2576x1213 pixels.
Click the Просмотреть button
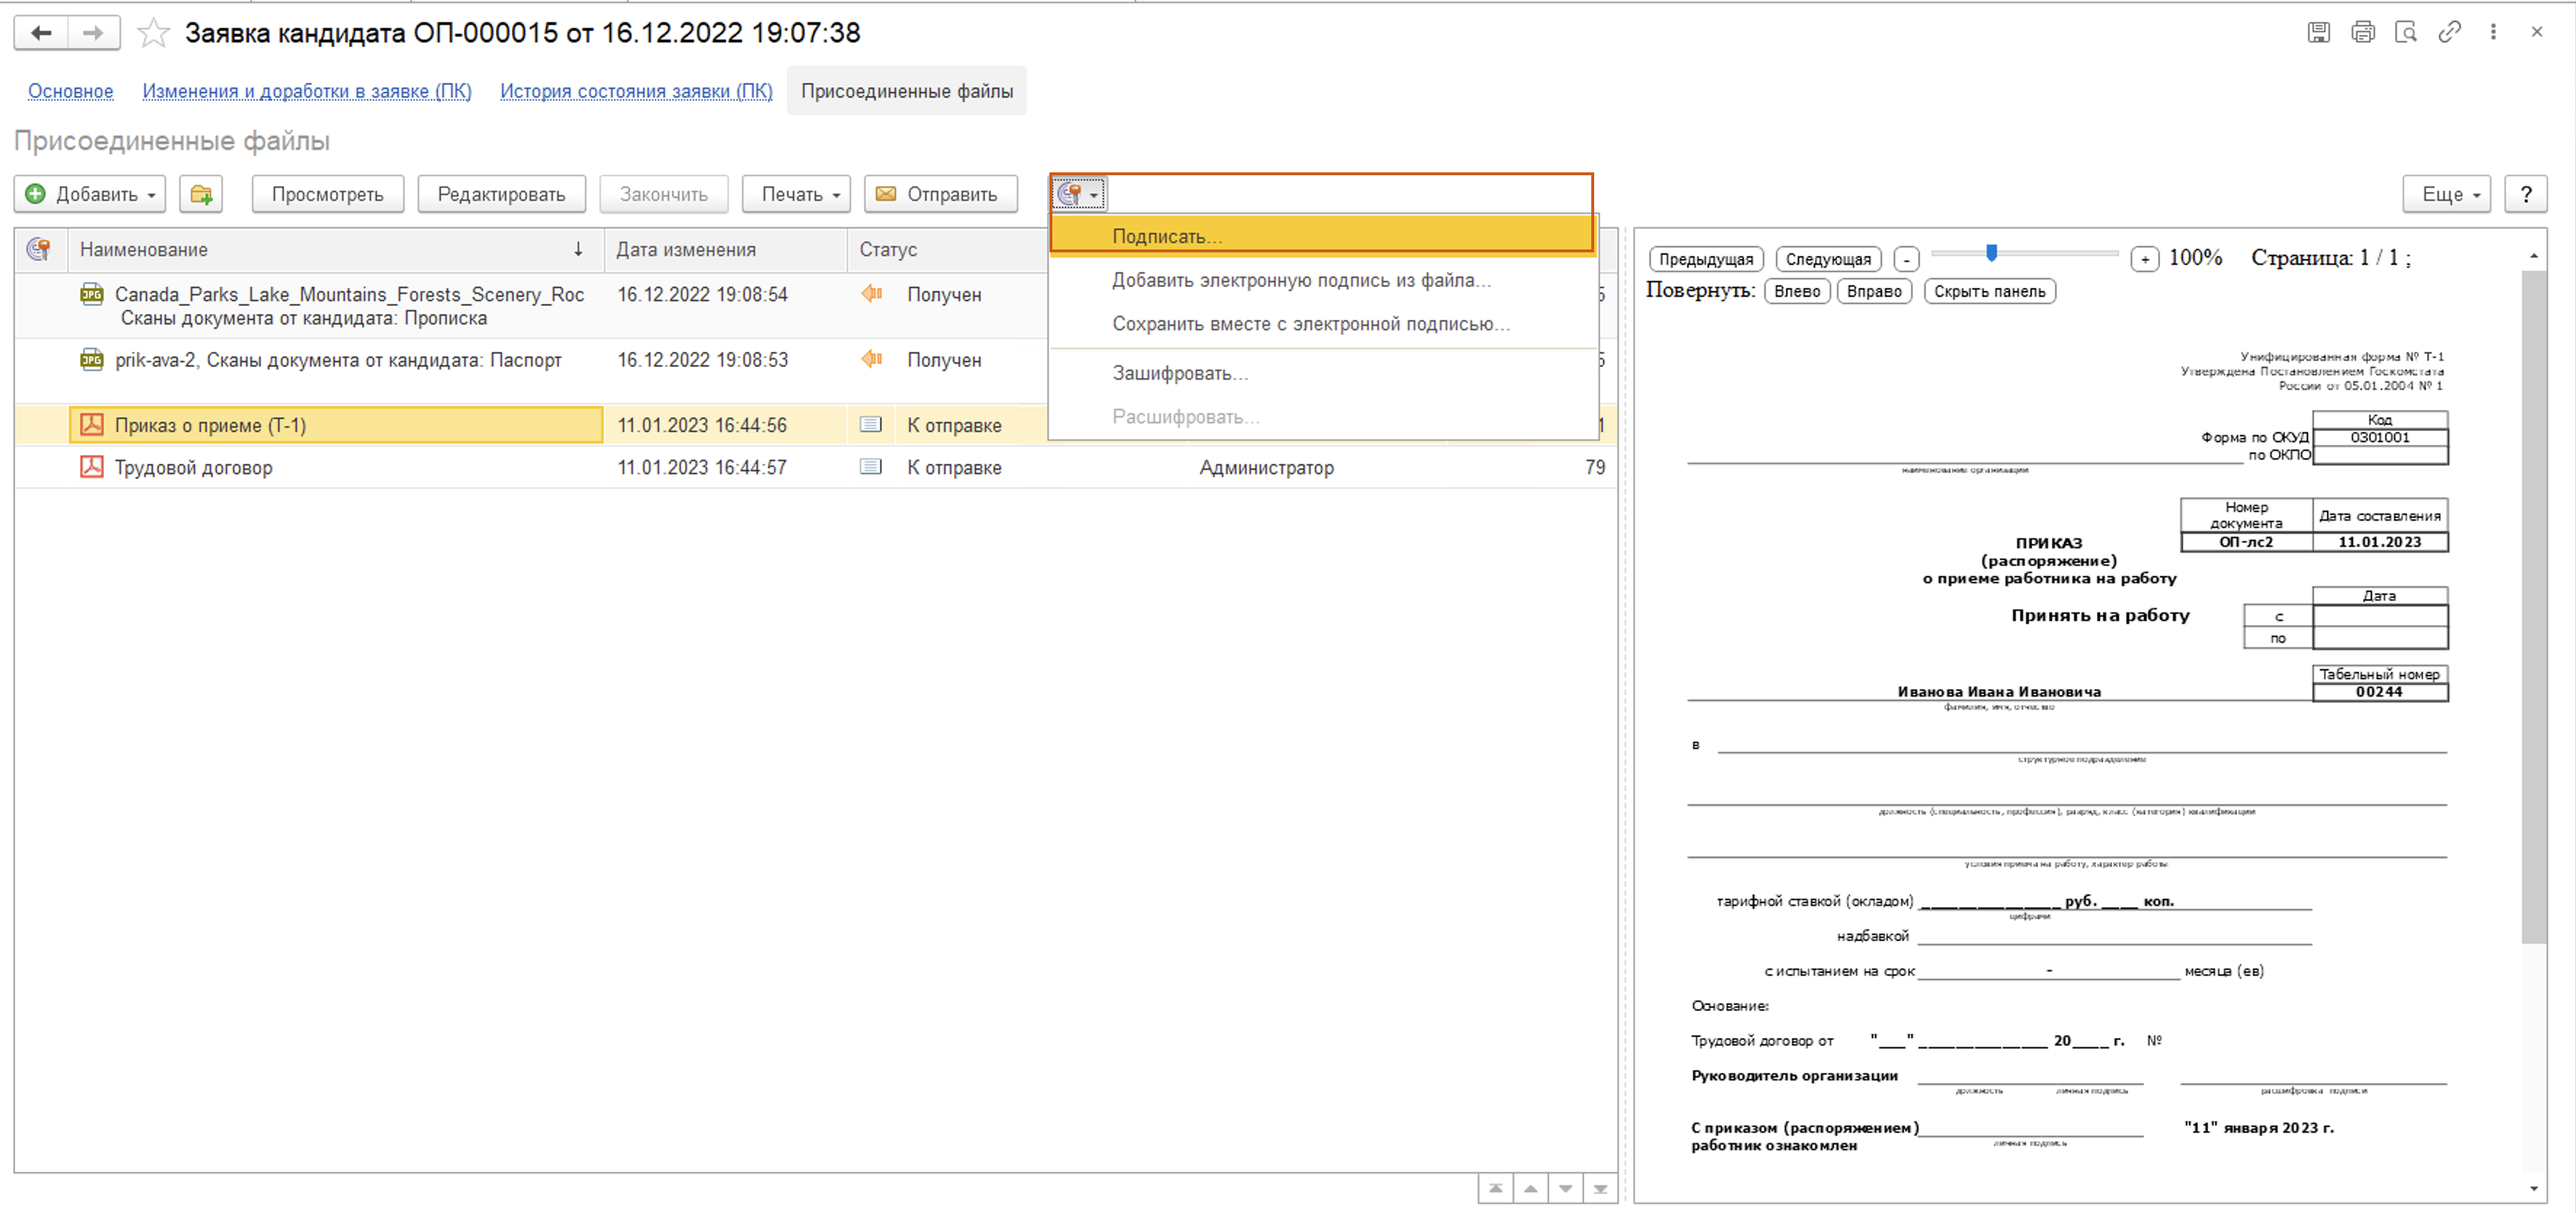(327, 194)
